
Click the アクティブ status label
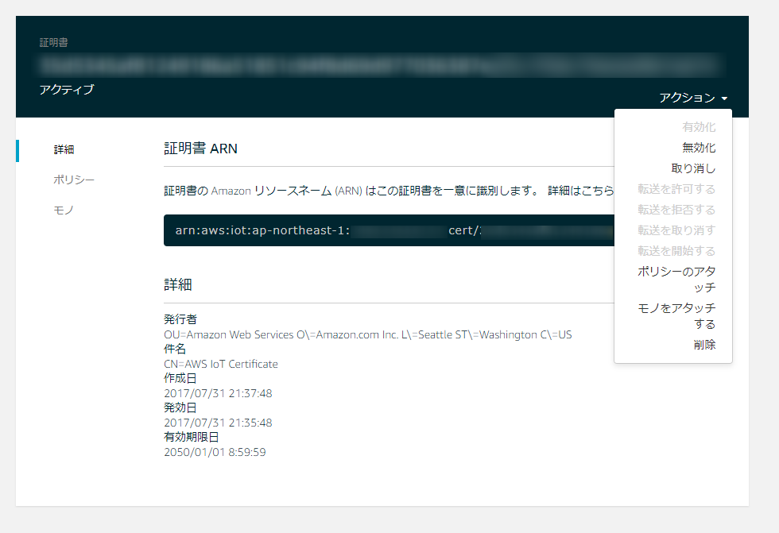[67, 90]
